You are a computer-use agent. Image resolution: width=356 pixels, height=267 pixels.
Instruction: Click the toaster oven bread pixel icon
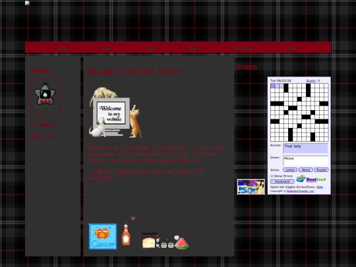click(x=149, y=241)
